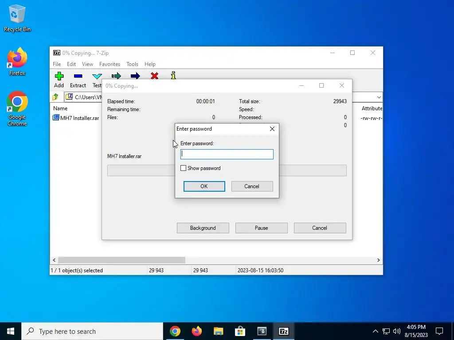
Task: Click the up-folder icon beside the address bar
Action: coord(55,97)
